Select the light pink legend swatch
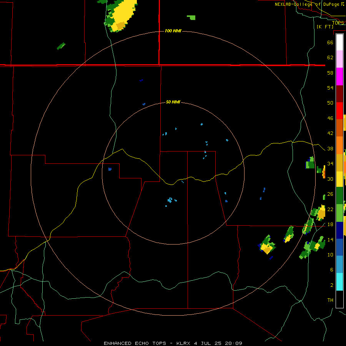The image size is (346, 346). coord(339,59)
